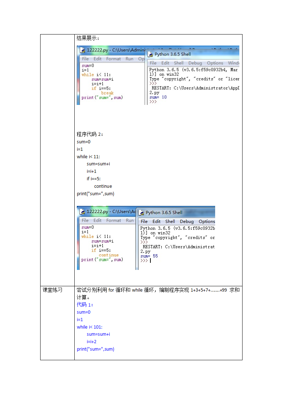Click the Python Shell icon in the window showing sum= 55
The width and height of the screenshot is (282, 399).
coord(141,213)
